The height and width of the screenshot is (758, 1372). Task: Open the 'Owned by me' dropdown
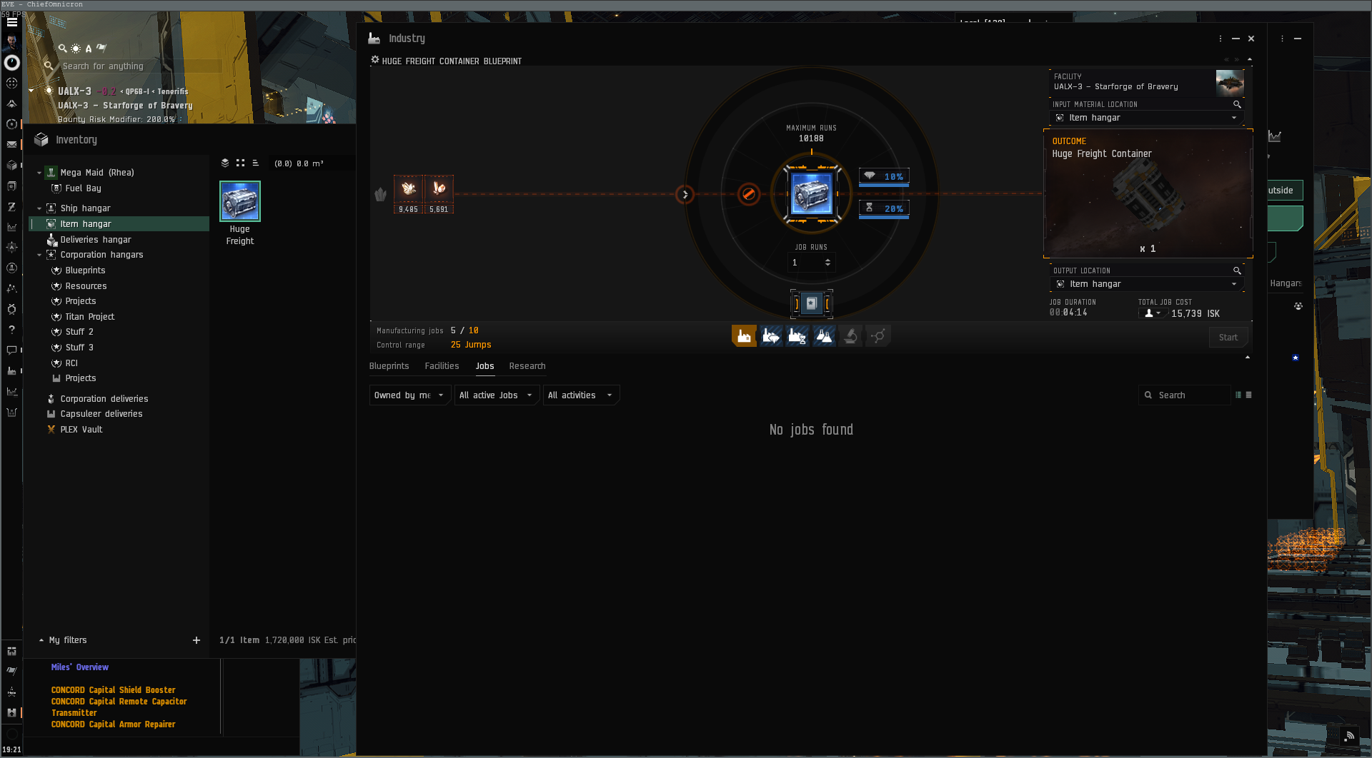409,395
